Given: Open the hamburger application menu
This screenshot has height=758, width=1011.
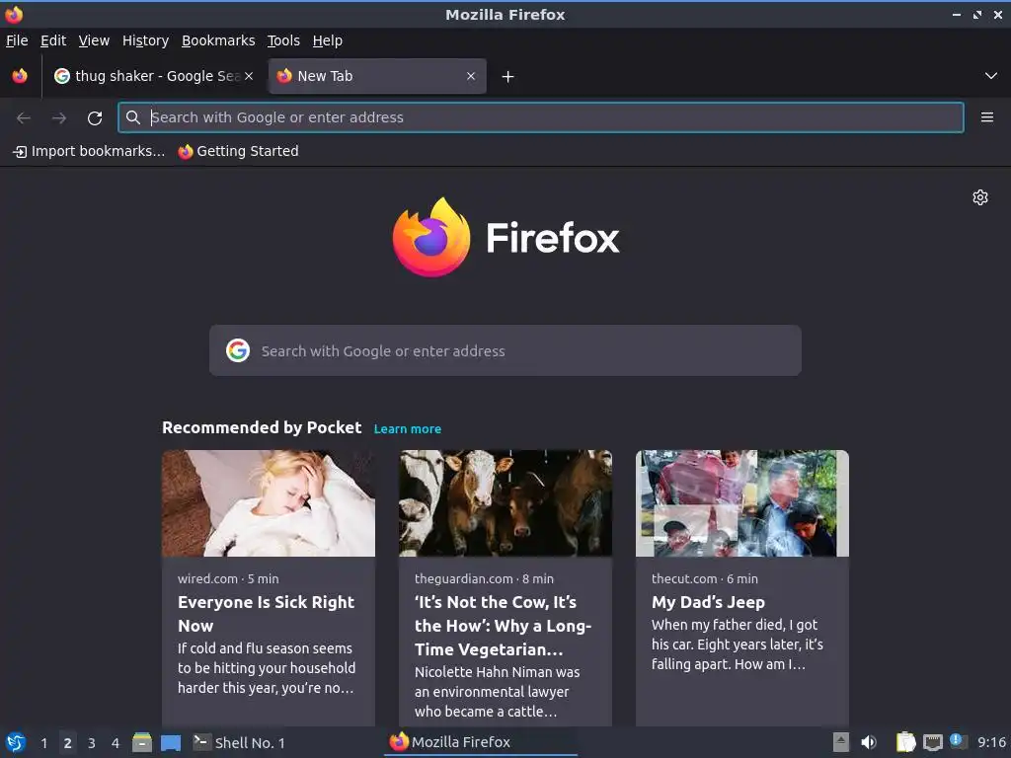Looking at the screenshot, I should click(986, 117).
